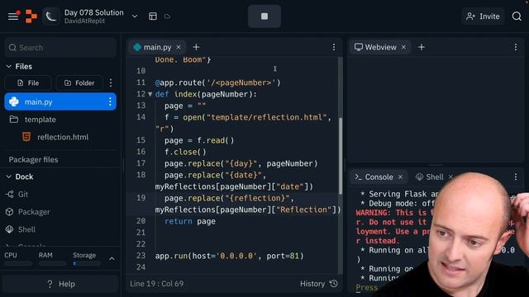Collapse the Files section
Viewport: 529px width, 297px height.
pyautogui.click(x=9, y=67)
